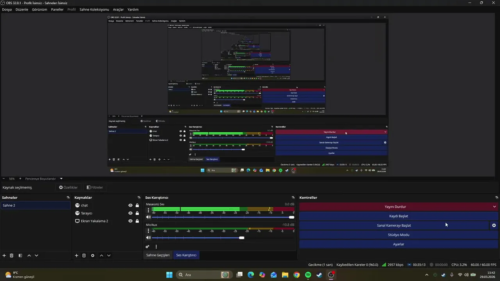Open the Görünüm menu
The image size is (500, 281).
click(x=39, y=9)
